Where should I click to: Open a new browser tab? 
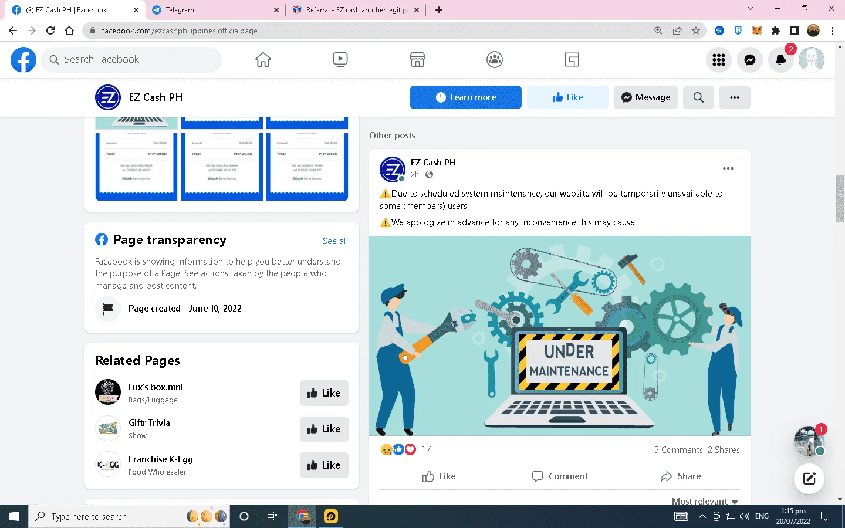tap(439, 10)
